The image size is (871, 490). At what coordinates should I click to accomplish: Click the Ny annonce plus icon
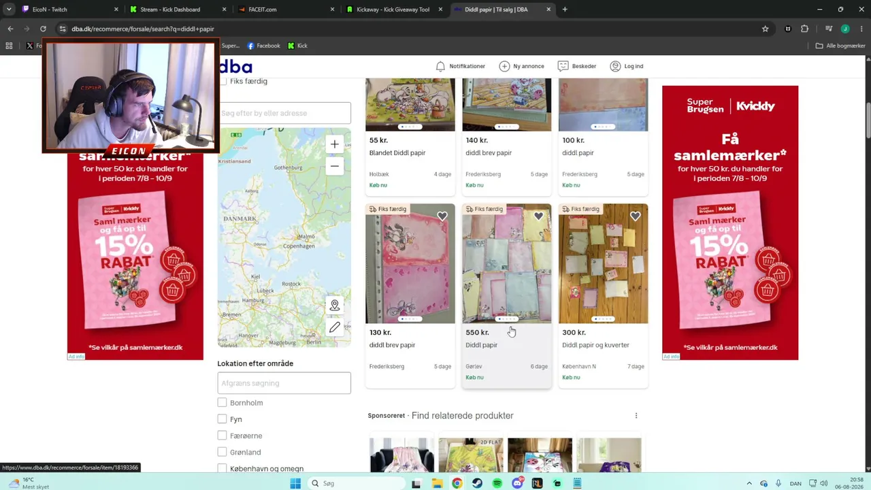click(x=504, y=66)
